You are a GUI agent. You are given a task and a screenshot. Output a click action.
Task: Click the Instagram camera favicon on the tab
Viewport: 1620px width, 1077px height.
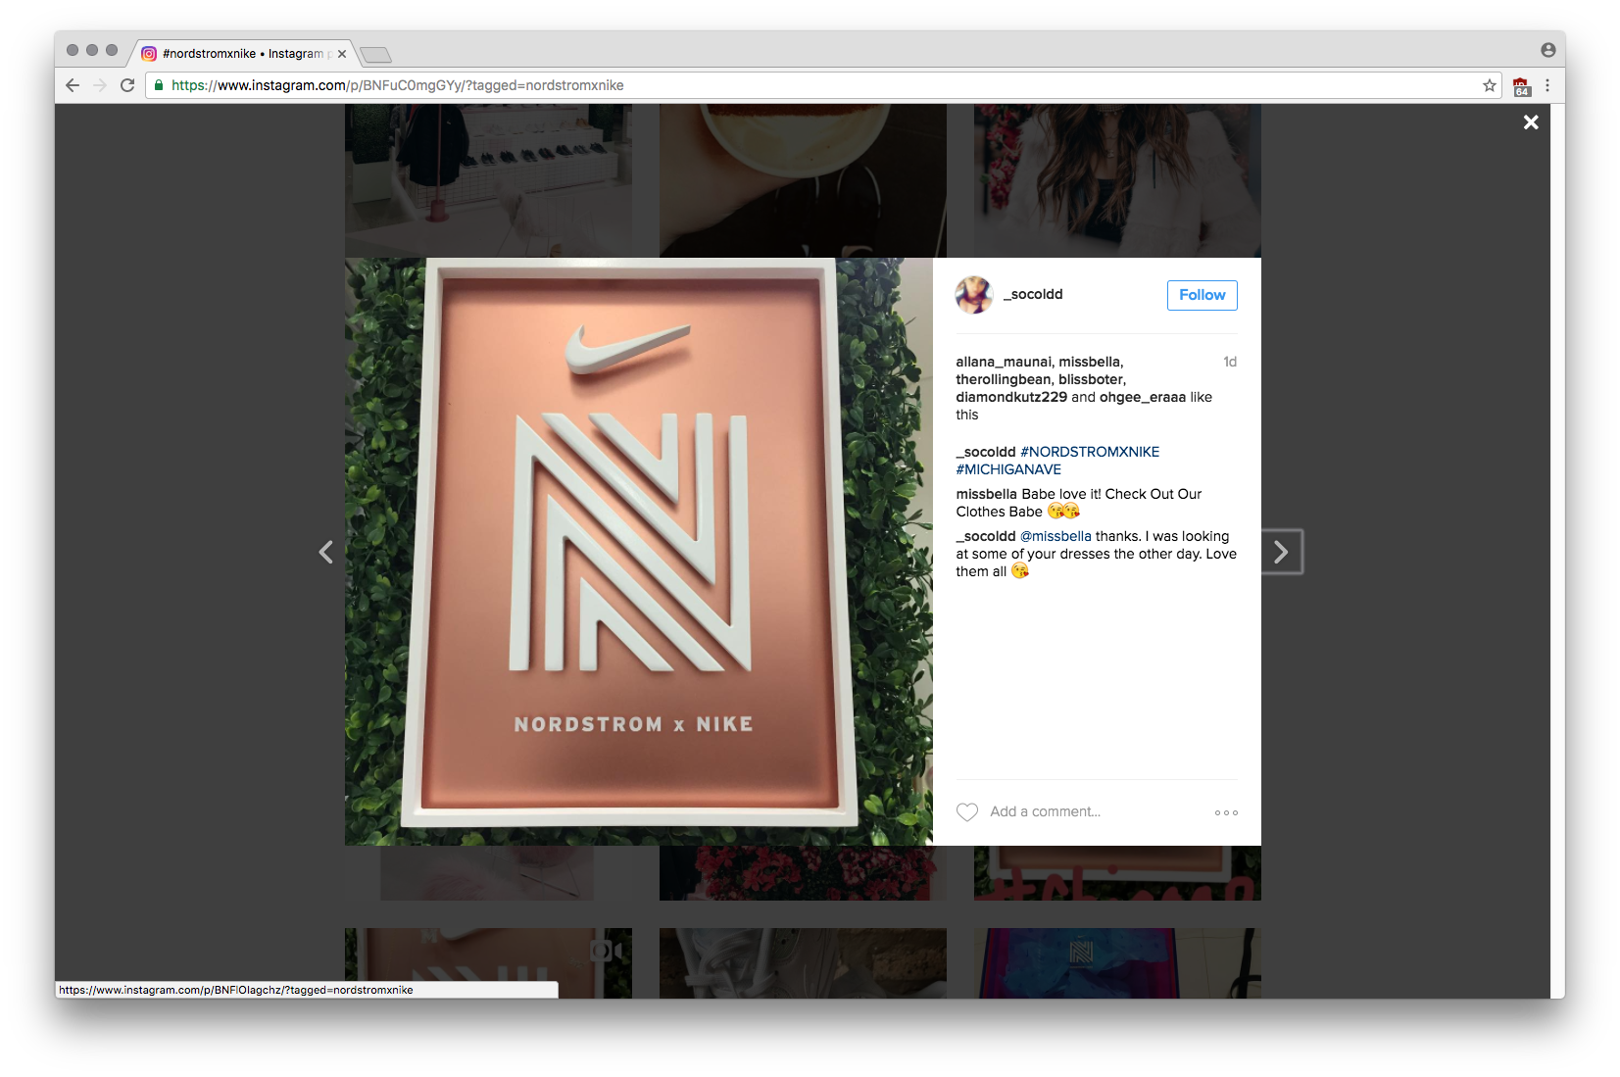coord(148,53)
